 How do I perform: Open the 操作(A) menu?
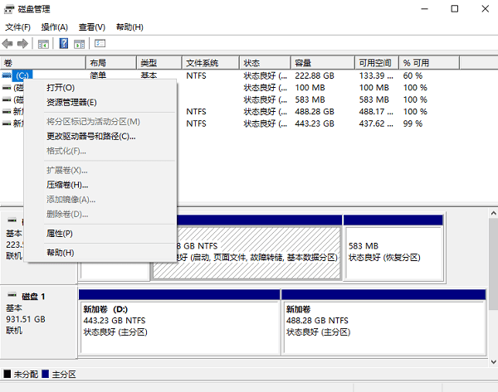click(x=54, y=27)
